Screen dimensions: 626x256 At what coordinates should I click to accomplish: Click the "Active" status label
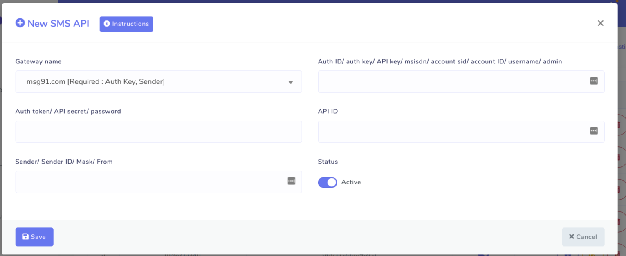pos(351,182)
